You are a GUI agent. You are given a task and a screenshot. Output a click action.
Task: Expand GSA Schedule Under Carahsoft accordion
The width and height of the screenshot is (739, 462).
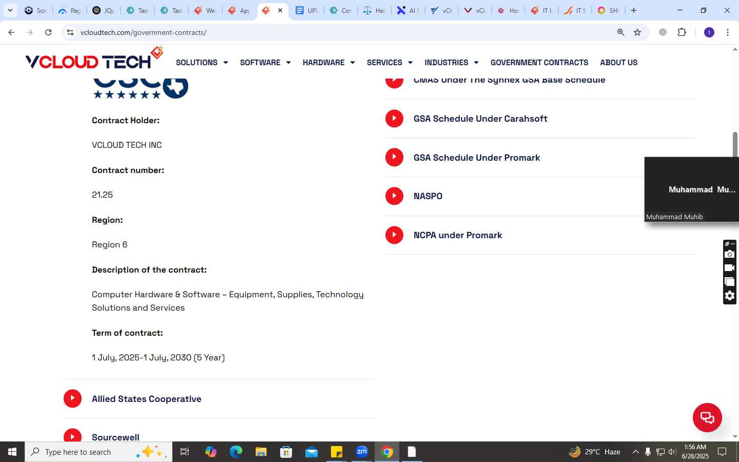click(x=480, y=119)
